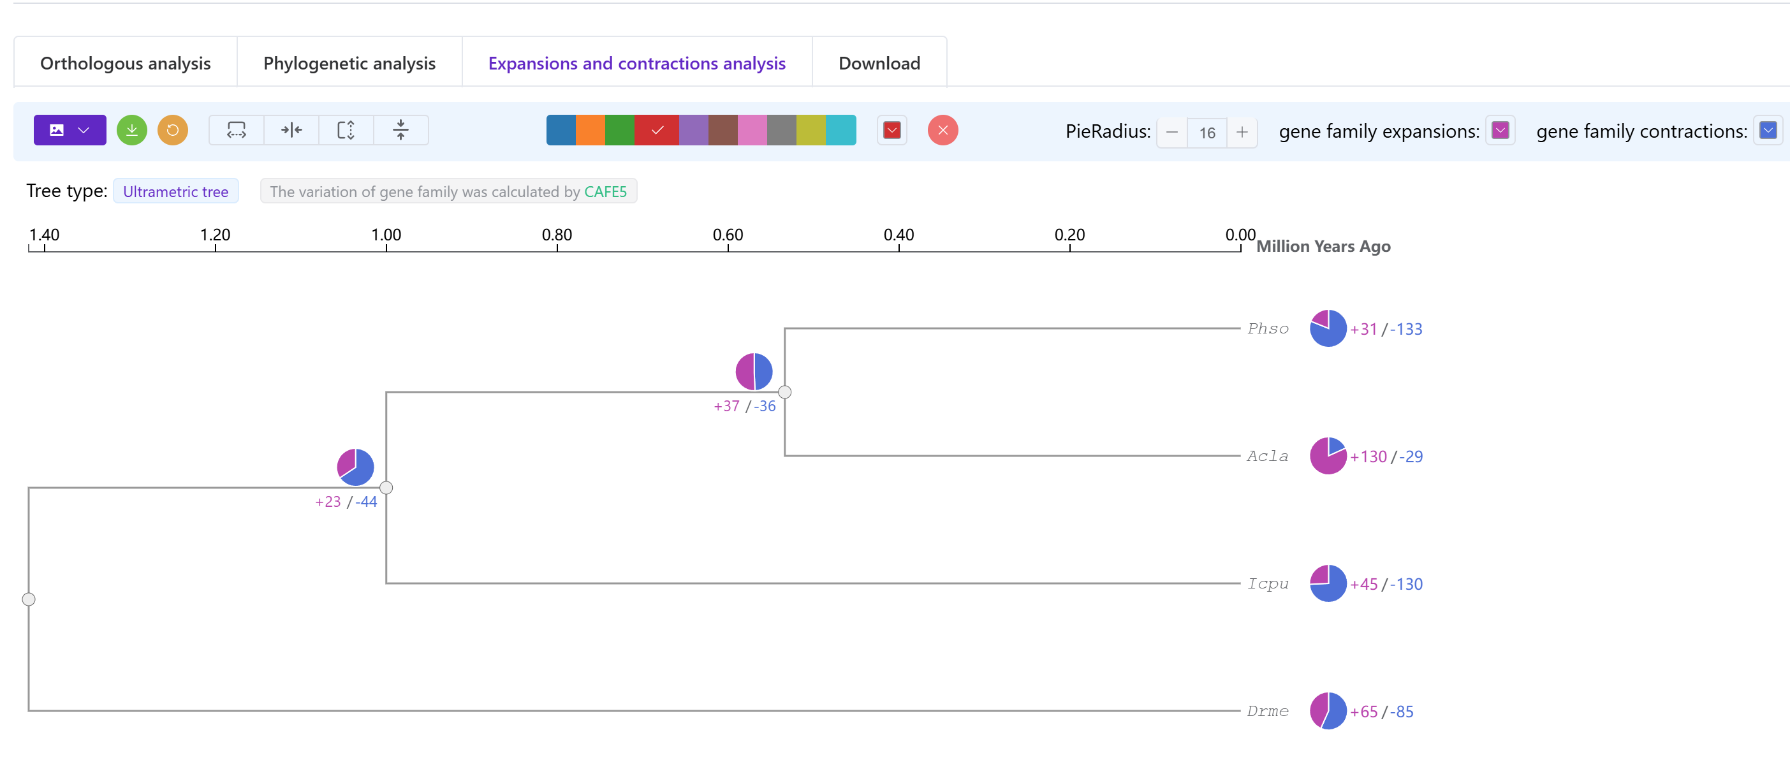Click the orange reset/refresh icon
The height and width of the screenshot is (760, 1790).
tap(172, 130)
